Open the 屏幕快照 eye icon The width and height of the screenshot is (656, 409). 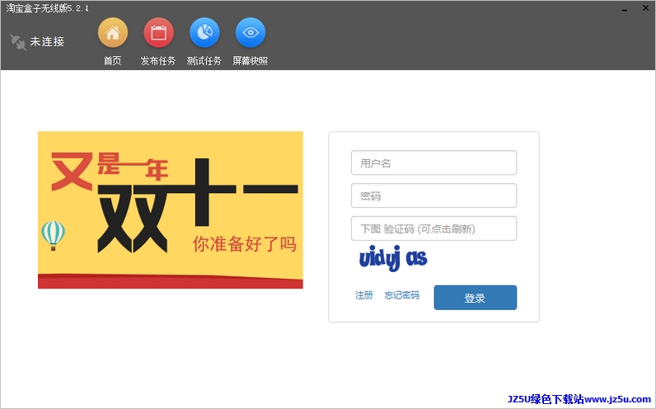pyautogui.click(x=251, y=33)
